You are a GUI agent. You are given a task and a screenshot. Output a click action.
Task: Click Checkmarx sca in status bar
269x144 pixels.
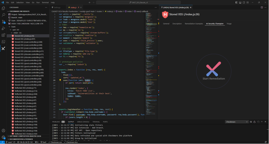(55, 142)
